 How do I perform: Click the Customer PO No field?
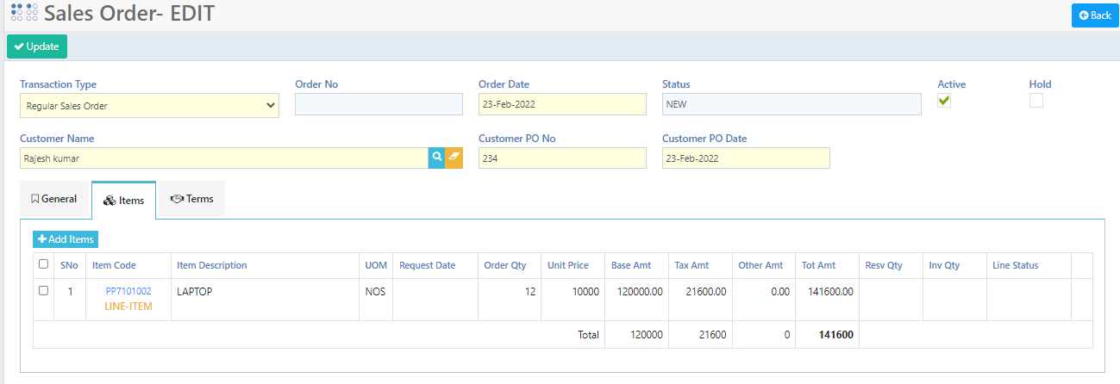coord(562,158)
